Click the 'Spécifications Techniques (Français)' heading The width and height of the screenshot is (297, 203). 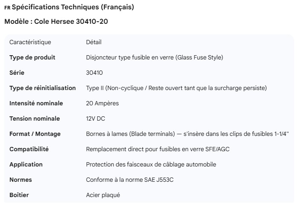pyautogui.click(x=72, y=7)
